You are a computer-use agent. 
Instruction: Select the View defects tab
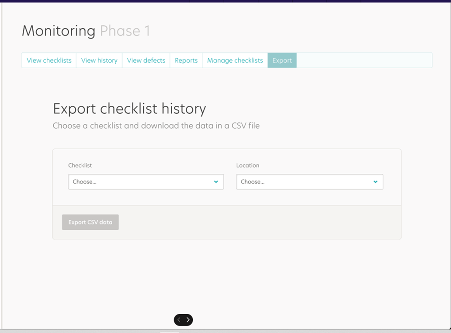pyautogui.click(x=146, y=60)
